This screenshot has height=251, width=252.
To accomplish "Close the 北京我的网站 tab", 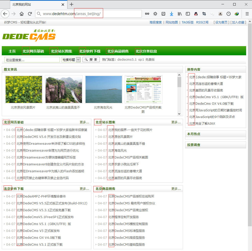I will click(63, 5).
